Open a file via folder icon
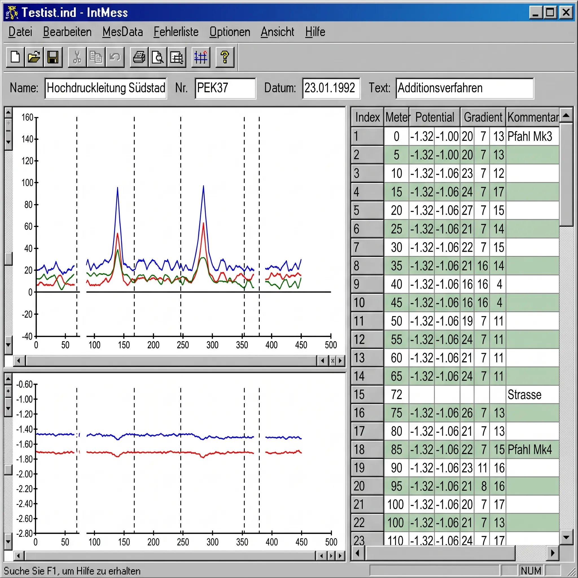This screenshot has width=578, height=578. pos(34,57)
